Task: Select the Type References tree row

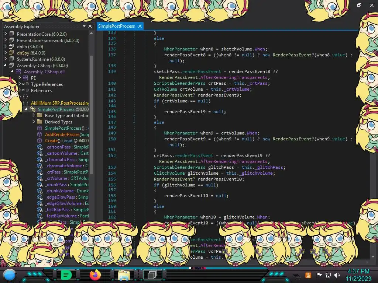Action: (47, 84)
